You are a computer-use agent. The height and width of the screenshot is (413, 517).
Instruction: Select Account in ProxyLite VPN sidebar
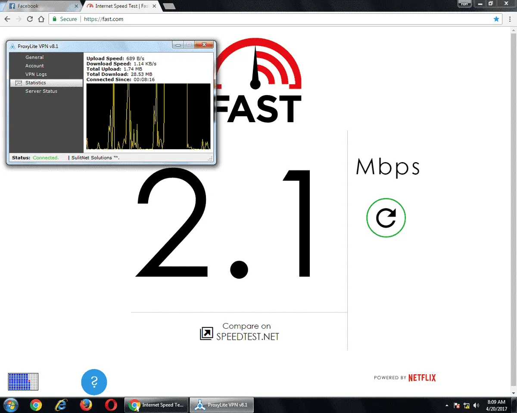coord(34,66)
